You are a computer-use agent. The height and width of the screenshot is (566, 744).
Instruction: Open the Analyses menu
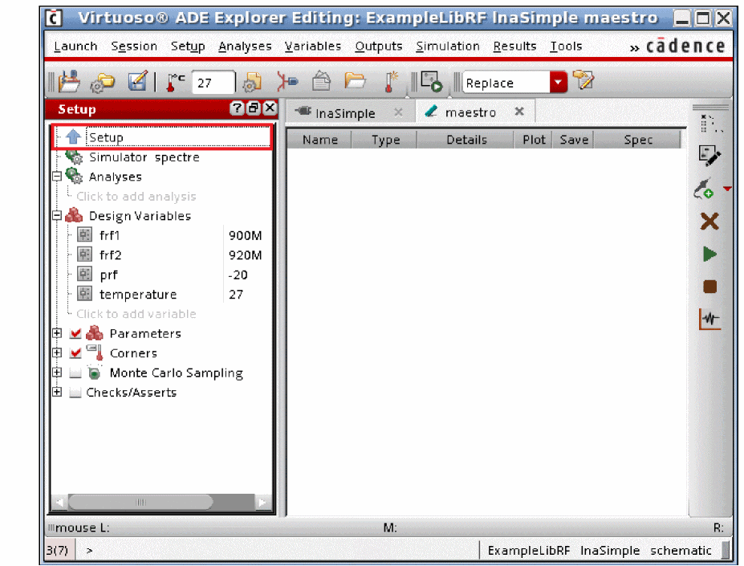245,46
